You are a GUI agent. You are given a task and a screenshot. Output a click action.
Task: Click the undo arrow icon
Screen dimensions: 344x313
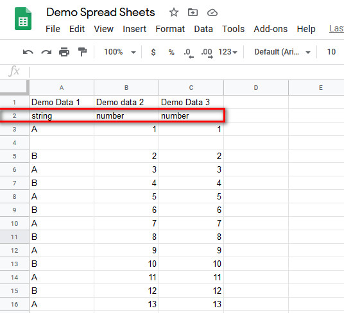tap(28, 52)
